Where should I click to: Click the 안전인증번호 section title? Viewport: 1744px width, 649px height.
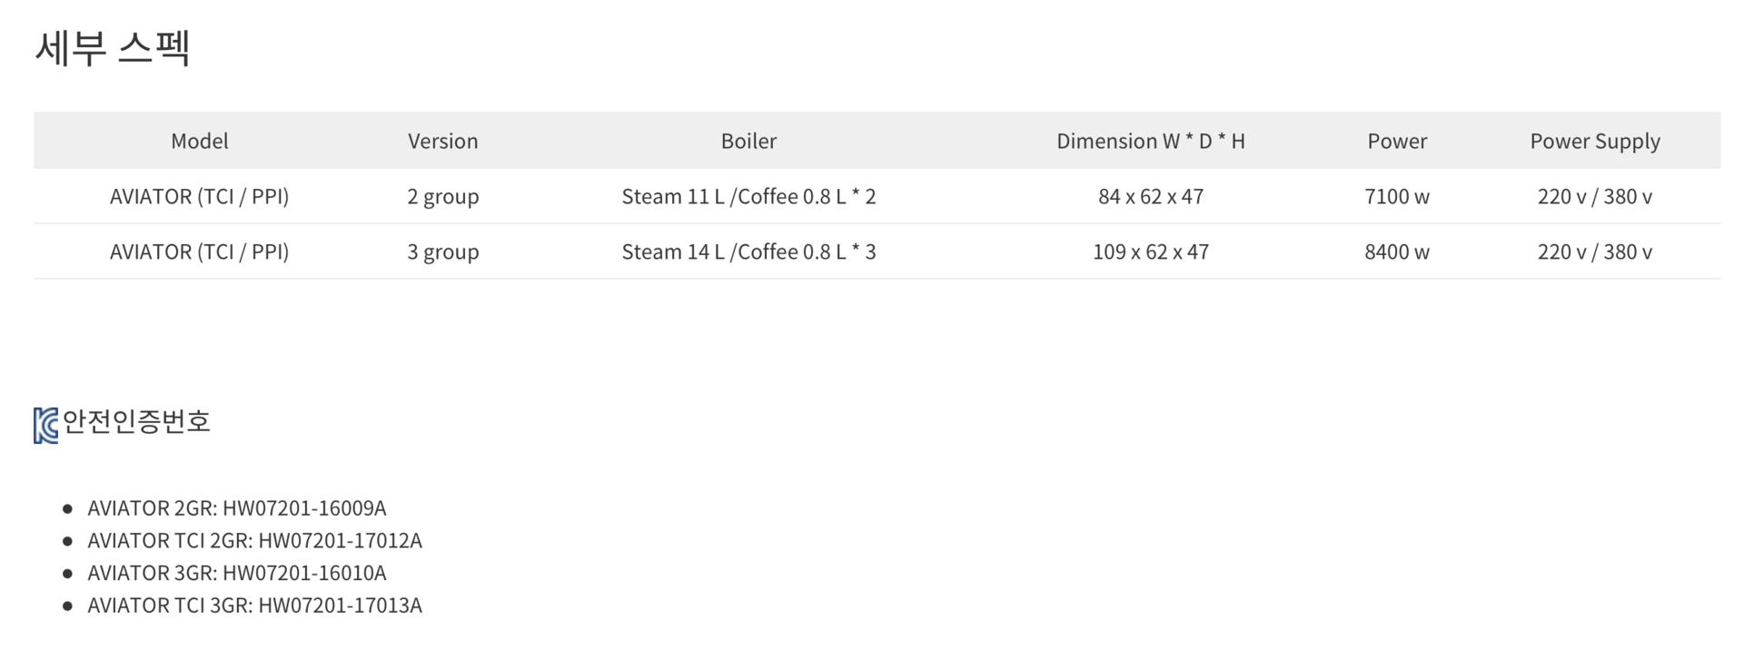tap(136, 421)
